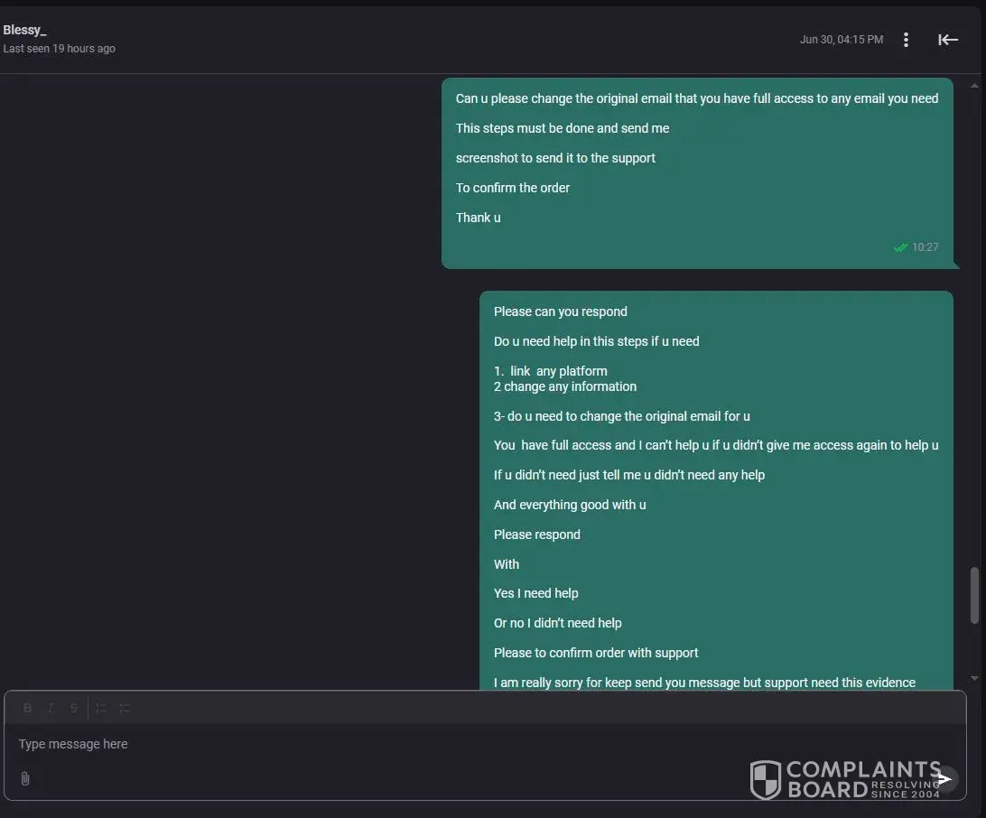Viewport: 986px width, 818px height.
Task: Click the 'Last seen 19 hours ago' status
Action: pyautogui.click(x=60, y=49)
